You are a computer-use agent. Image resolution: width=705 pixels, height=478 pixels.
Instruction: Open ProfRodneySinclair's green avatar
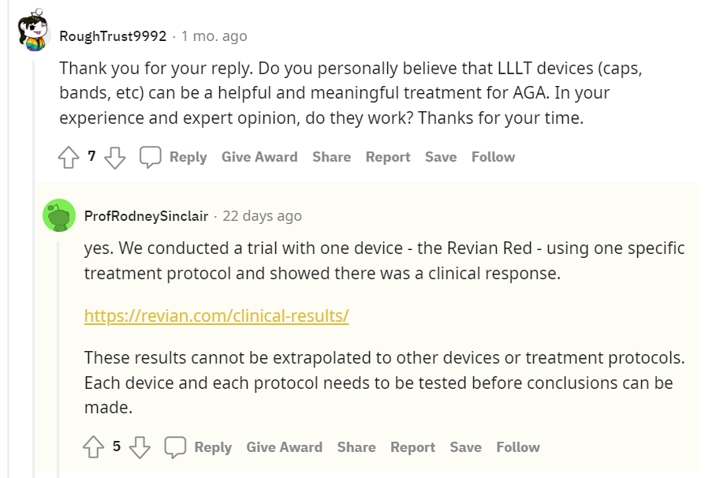(59, 215)
